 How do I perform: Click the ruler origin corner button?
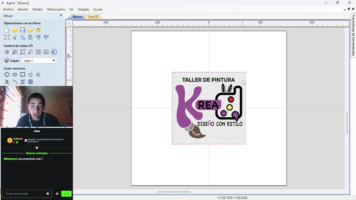pos(69,24)
